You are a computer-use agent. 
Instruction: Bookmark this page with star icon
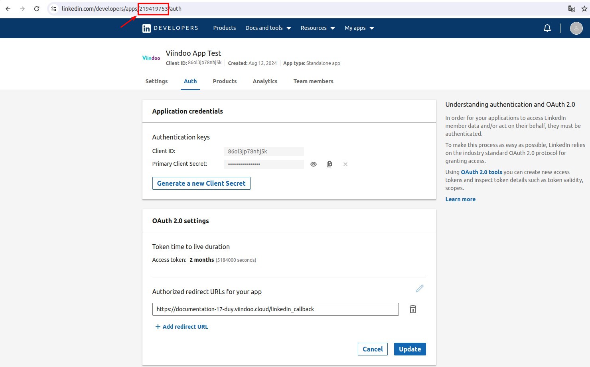point(584,9)
